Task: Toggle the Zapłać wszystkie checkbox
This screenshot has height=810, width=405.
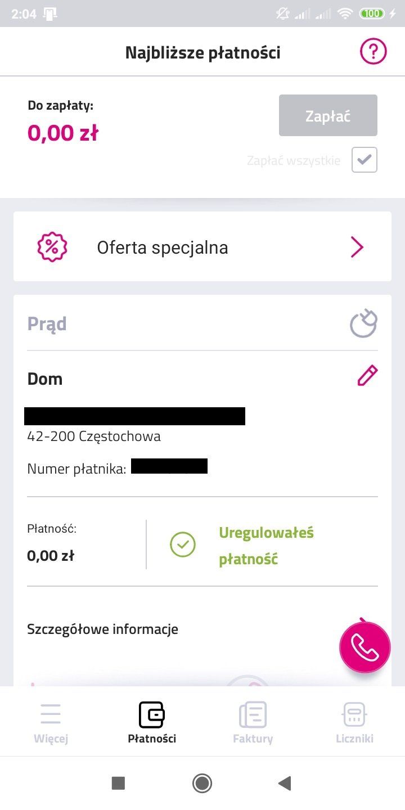Action: pos(364,160)
